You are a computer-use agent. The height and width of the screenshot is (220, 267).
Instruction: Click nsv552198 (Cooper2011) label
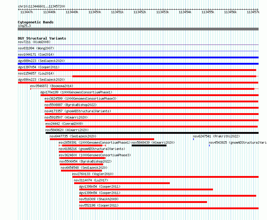tap(99, 205)
